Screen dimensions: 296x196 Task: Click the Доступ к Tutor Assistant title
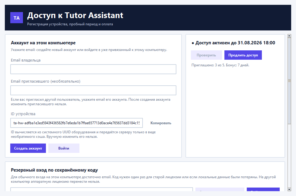[x=75, y=15]
